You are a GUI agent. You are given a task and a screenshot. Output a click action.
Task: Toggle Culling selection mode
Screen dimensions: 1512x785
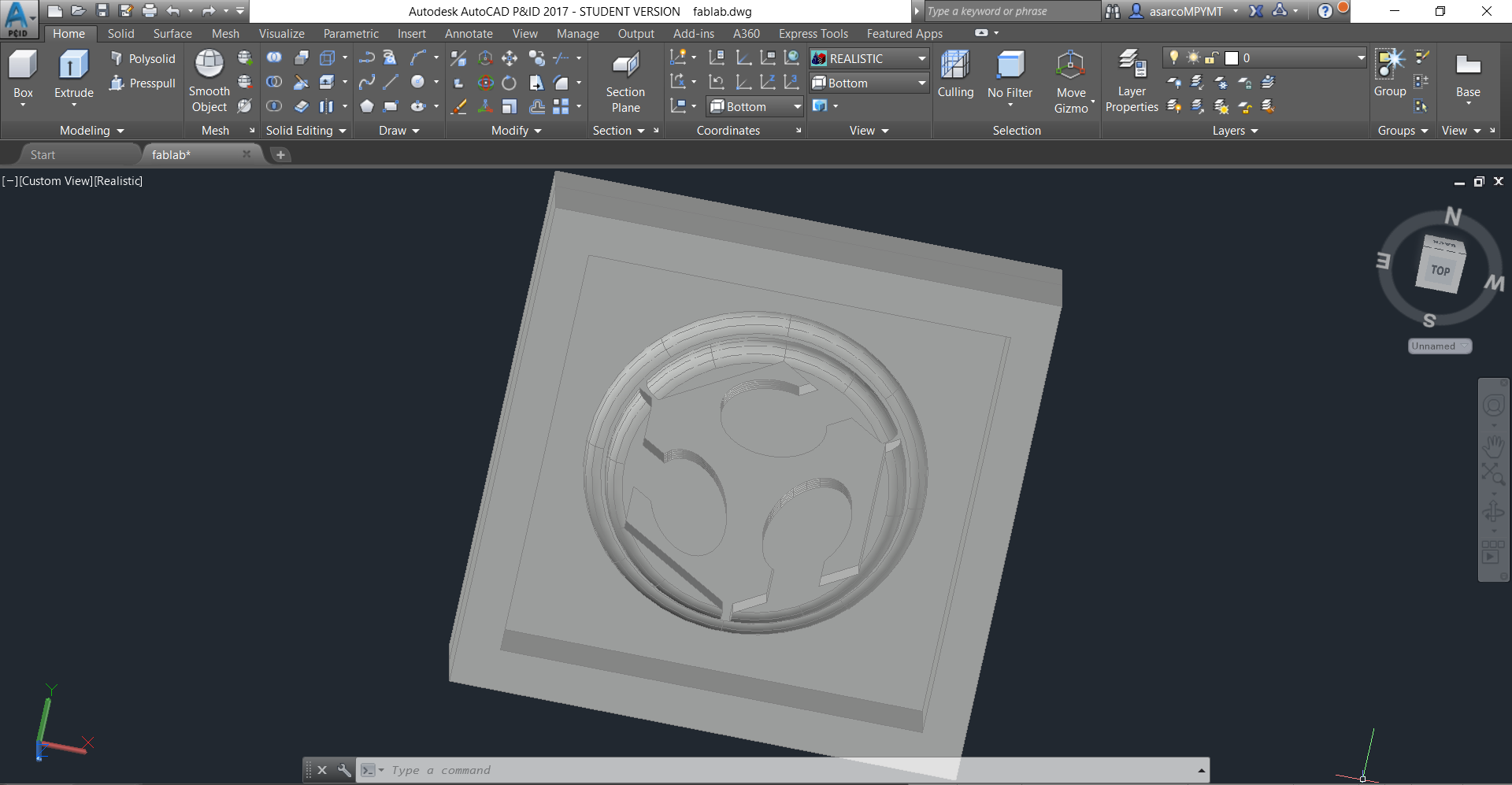tap(955, 76)
